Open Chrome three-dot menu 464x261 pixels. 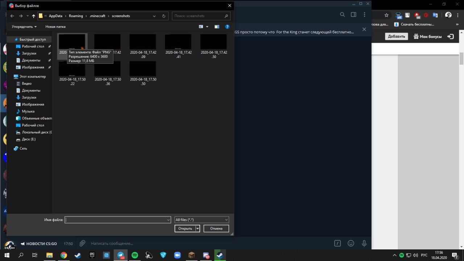pyautogui.click(x=459, y=15)
